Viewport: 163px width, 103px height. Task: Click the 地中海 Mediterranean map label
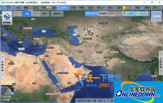21,49
